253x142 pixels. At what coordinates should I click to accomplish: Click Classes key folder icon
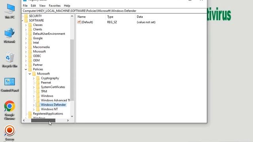point(30,25)
